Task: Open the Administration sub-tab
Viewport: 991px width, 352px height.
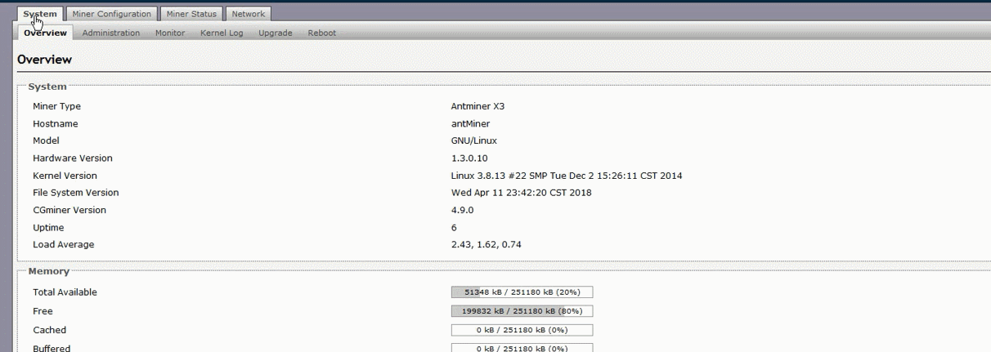Action: (x=111, y=33)
